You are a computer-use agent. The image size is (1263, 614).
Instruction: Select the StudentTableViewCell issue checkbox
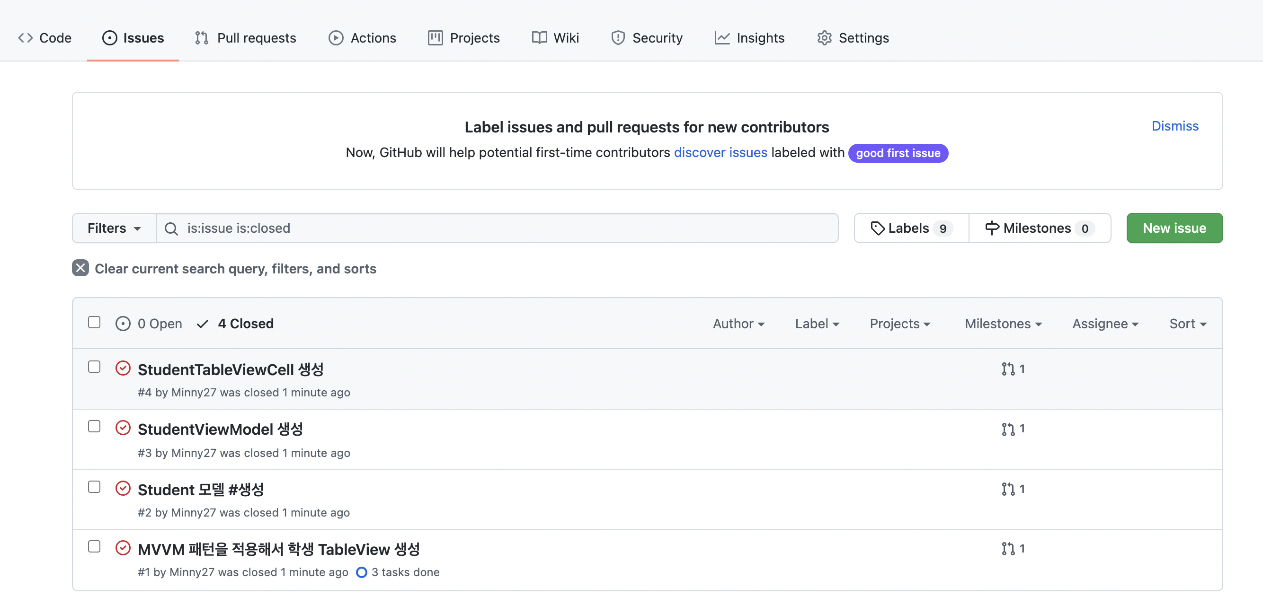click(x=94, y=367)
